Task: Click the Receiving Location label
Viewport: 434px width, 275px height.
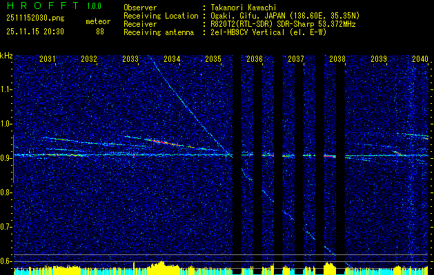Action: pyautogui.click(x=161, y=16)
